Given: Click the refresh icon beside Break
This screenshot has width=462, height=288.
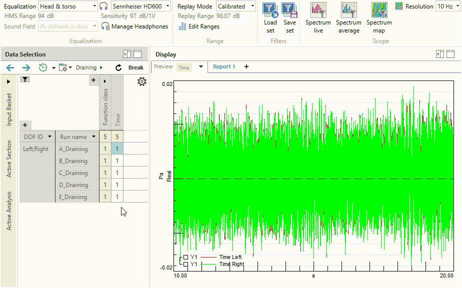Looking at the screenshot, I should click(x=118, y=68).
